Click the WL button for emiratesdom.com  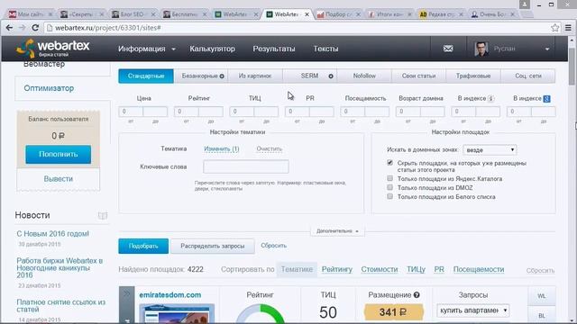click(x=541, y=296)
